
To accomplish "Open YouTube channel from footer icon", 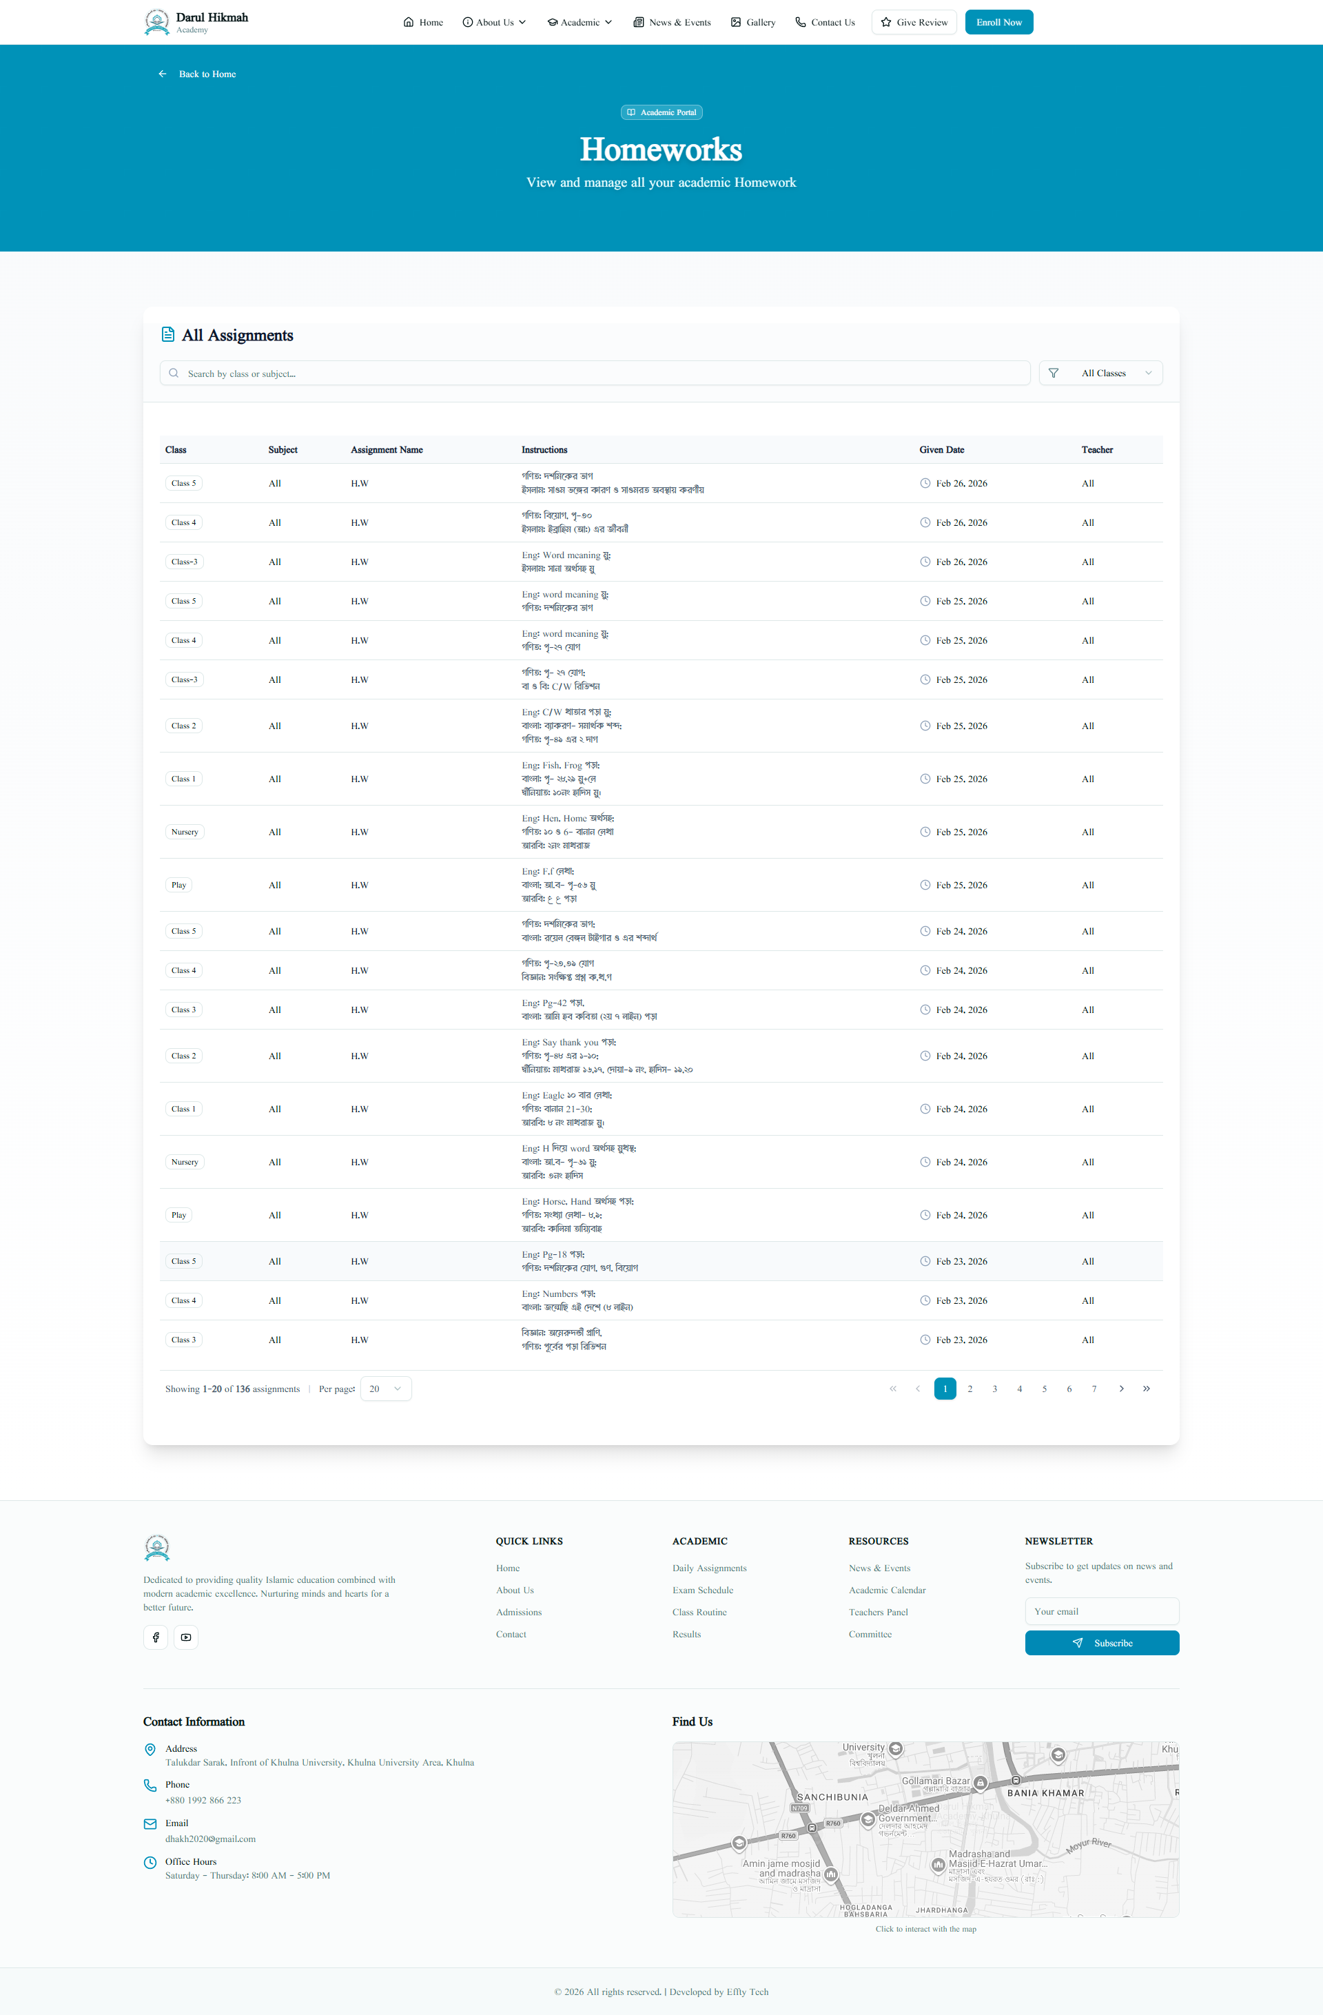I will pyautogui.click(x=185, y=1637).
